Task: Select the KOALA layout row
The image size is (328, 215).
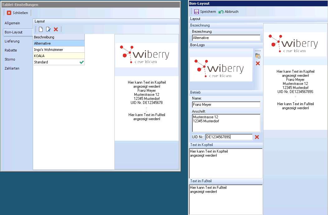Action: pos(59,56)
